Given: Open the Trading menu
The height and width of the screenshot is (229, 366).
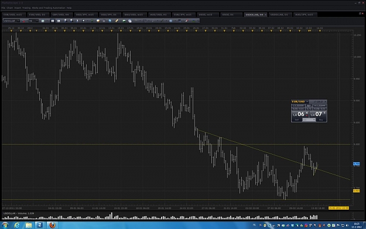Looking at the screenshot, I should [26, 8].
